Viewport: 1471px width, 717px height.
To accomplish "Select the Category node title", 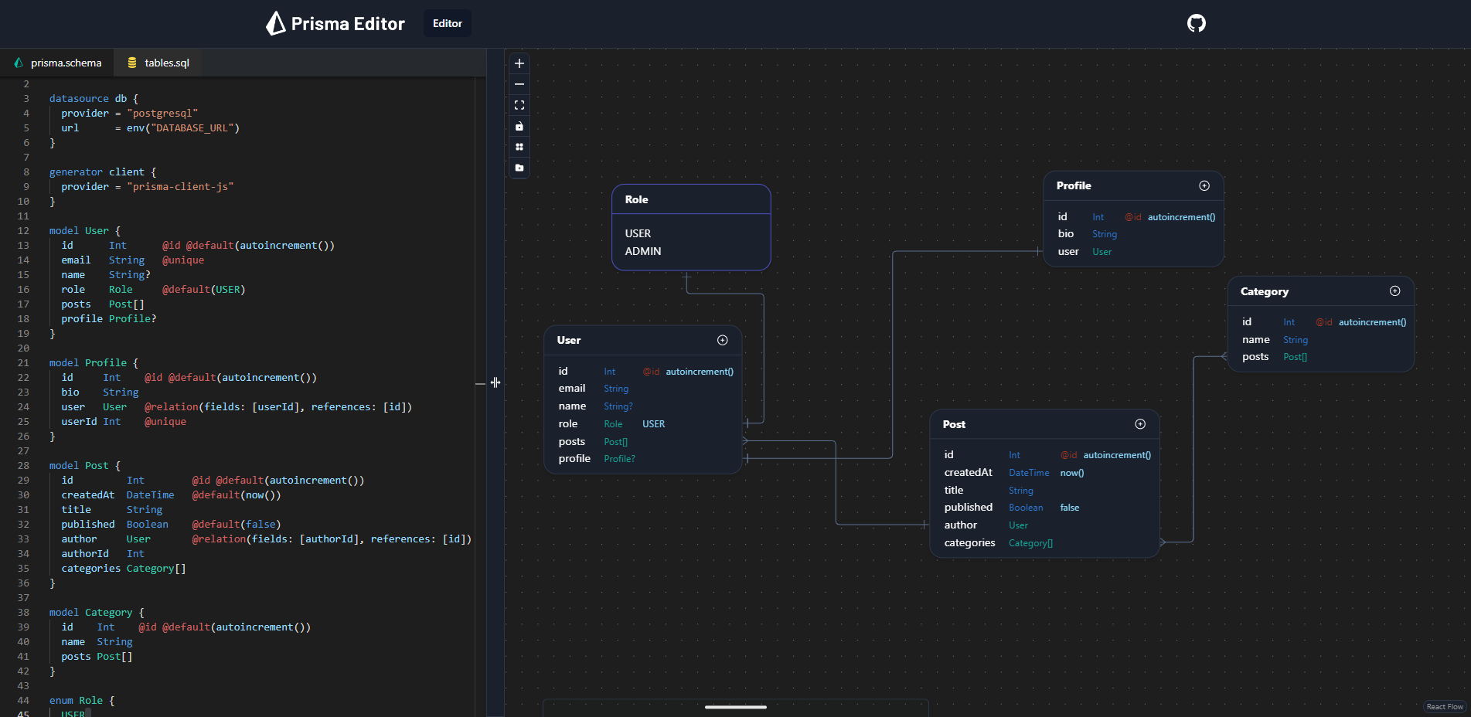I will (1265, 291).
